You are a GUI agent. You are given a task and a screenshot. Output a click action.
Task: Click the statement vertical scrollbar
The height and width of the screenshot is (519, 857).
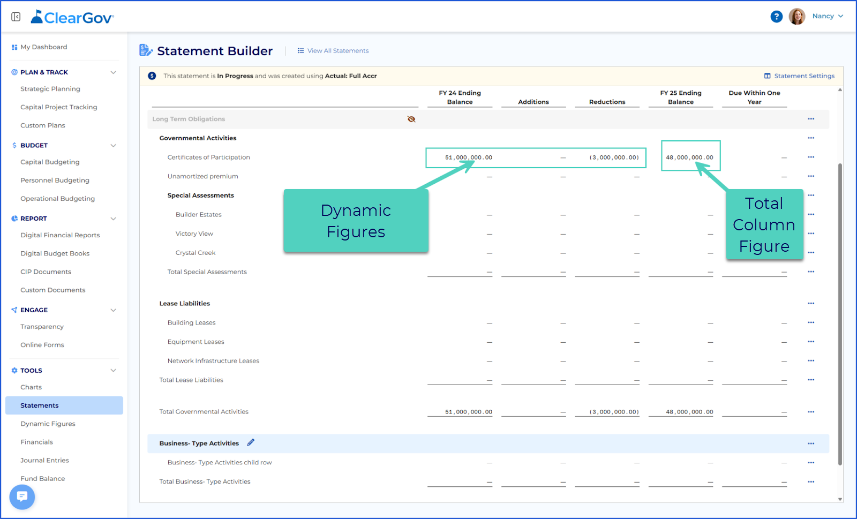point(840,314)
